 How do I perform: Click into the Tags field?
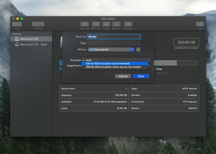coord(114,43)
